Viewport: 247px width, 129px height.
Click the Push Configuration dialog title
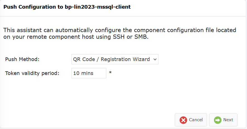click(x=67, y=7)
